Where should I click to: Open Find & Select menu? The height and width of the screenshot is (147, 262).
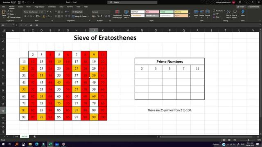pos(235,14)
